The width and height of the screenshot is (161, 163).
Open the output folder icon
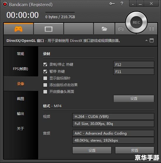[x=104, y=29]
